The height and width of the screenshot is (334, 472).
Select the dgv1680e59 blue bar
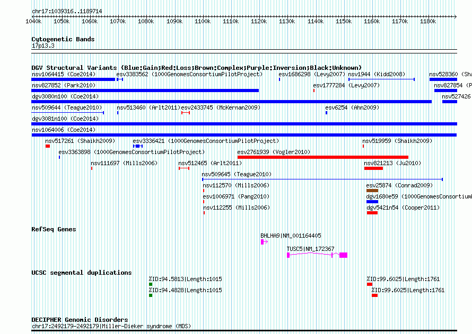[x=372, y=202]
